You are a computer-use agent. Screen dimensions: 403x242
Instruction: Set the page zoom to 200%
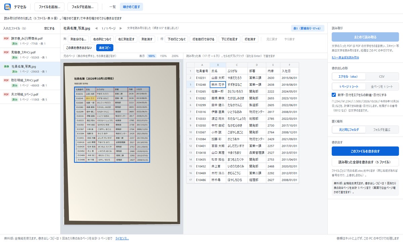click(x=175, y=56)
